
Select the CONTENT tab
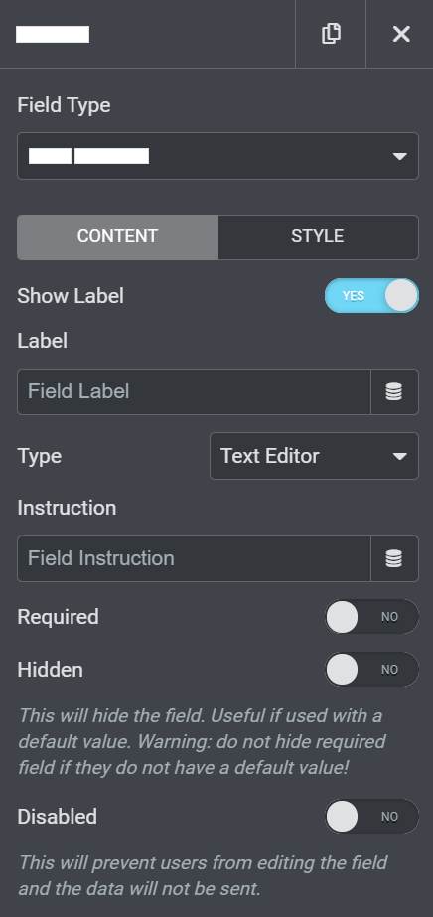point(117,236)
